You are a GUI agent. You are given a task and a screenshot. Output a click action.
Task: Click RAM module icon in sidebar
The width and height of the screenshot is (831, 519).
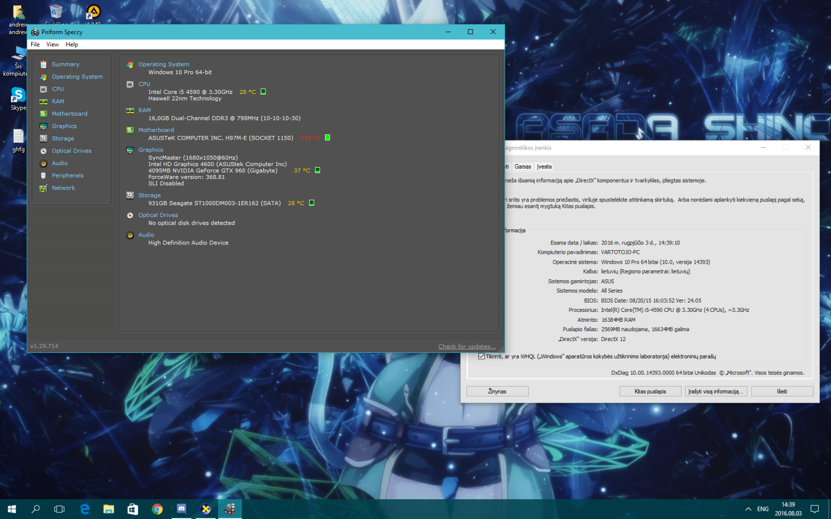44,102
